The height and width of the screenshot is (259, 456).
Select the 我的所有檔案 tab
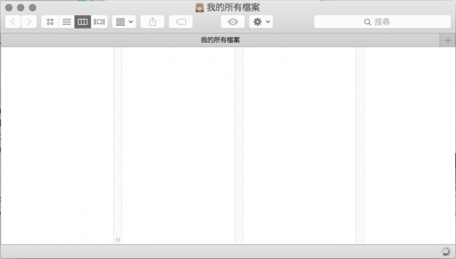click(x=220, y=40)
